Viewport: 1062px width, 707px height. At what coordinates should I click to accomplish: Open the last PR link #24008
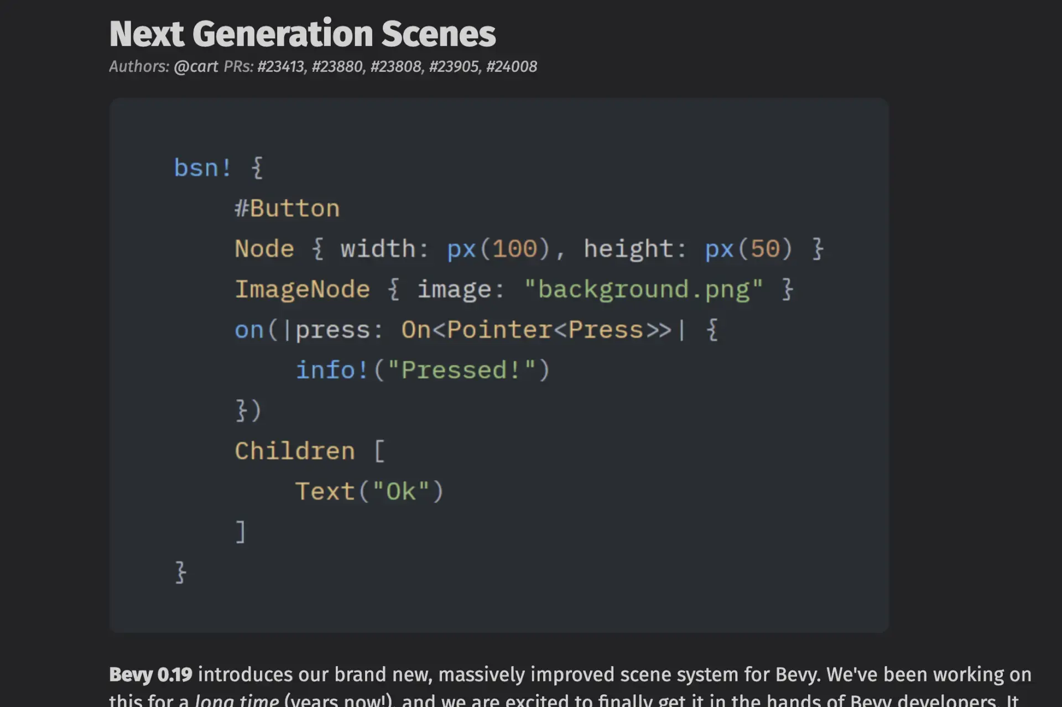[x=512, y=66]
